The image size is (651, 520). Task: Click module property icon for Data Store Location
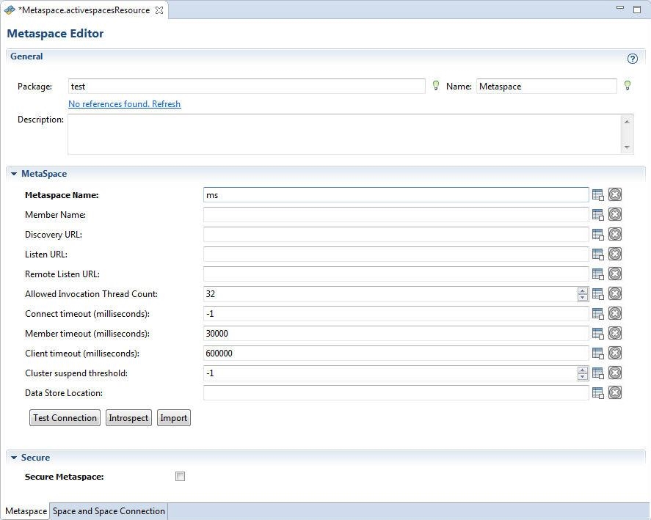click(598, 393)
